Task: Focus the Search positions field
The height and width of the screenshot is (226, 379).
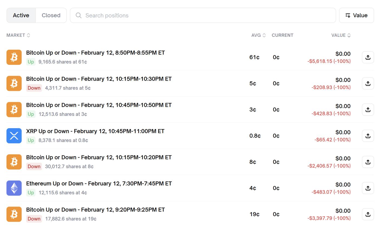Action: coord(206,15)
